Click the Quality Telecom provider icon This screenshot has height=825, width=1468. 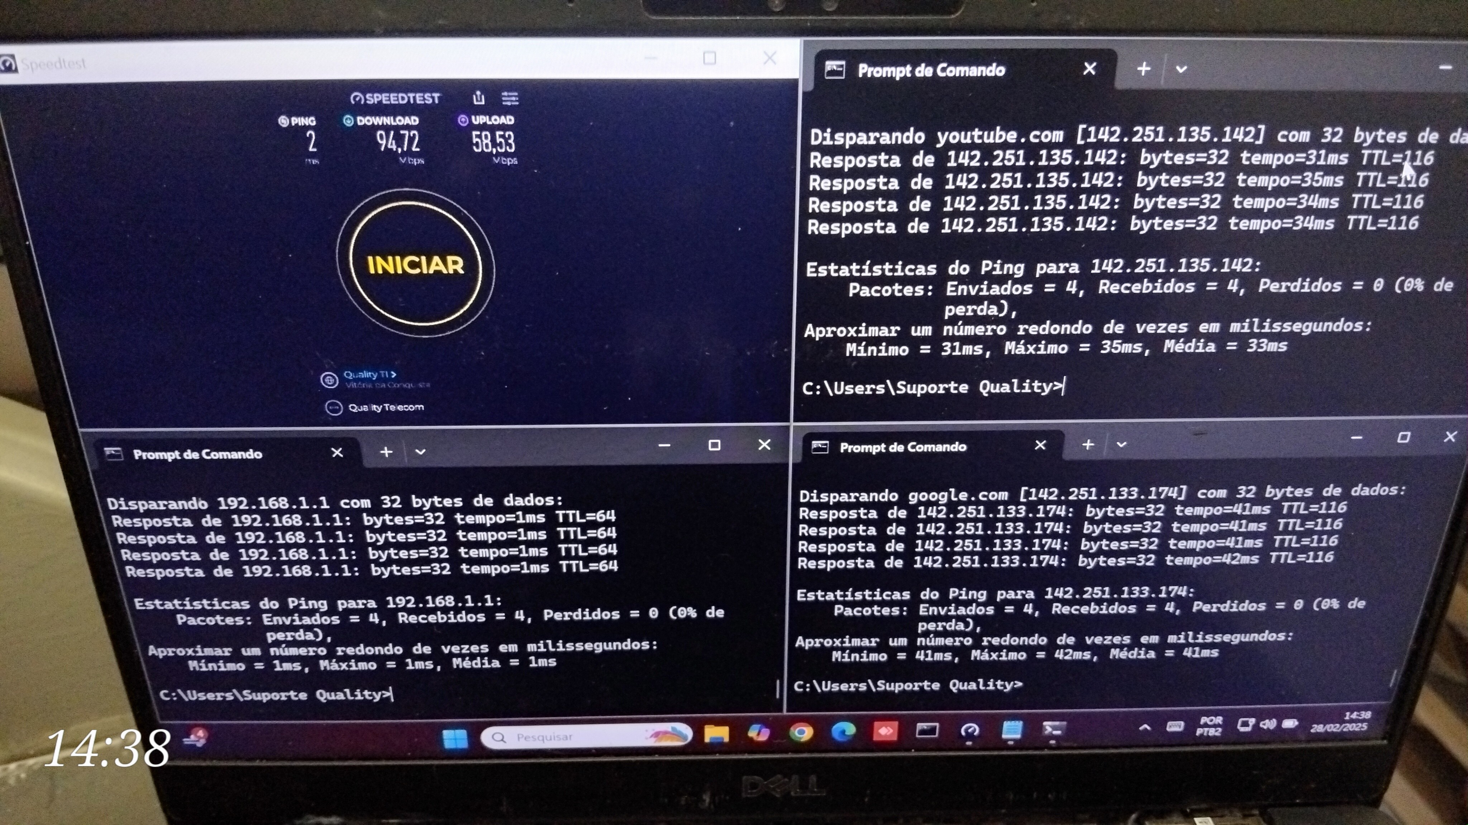(333, 407)
